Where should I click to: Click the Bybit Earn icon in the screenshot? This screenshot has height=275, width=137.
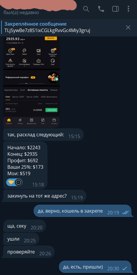pos(10,51)
